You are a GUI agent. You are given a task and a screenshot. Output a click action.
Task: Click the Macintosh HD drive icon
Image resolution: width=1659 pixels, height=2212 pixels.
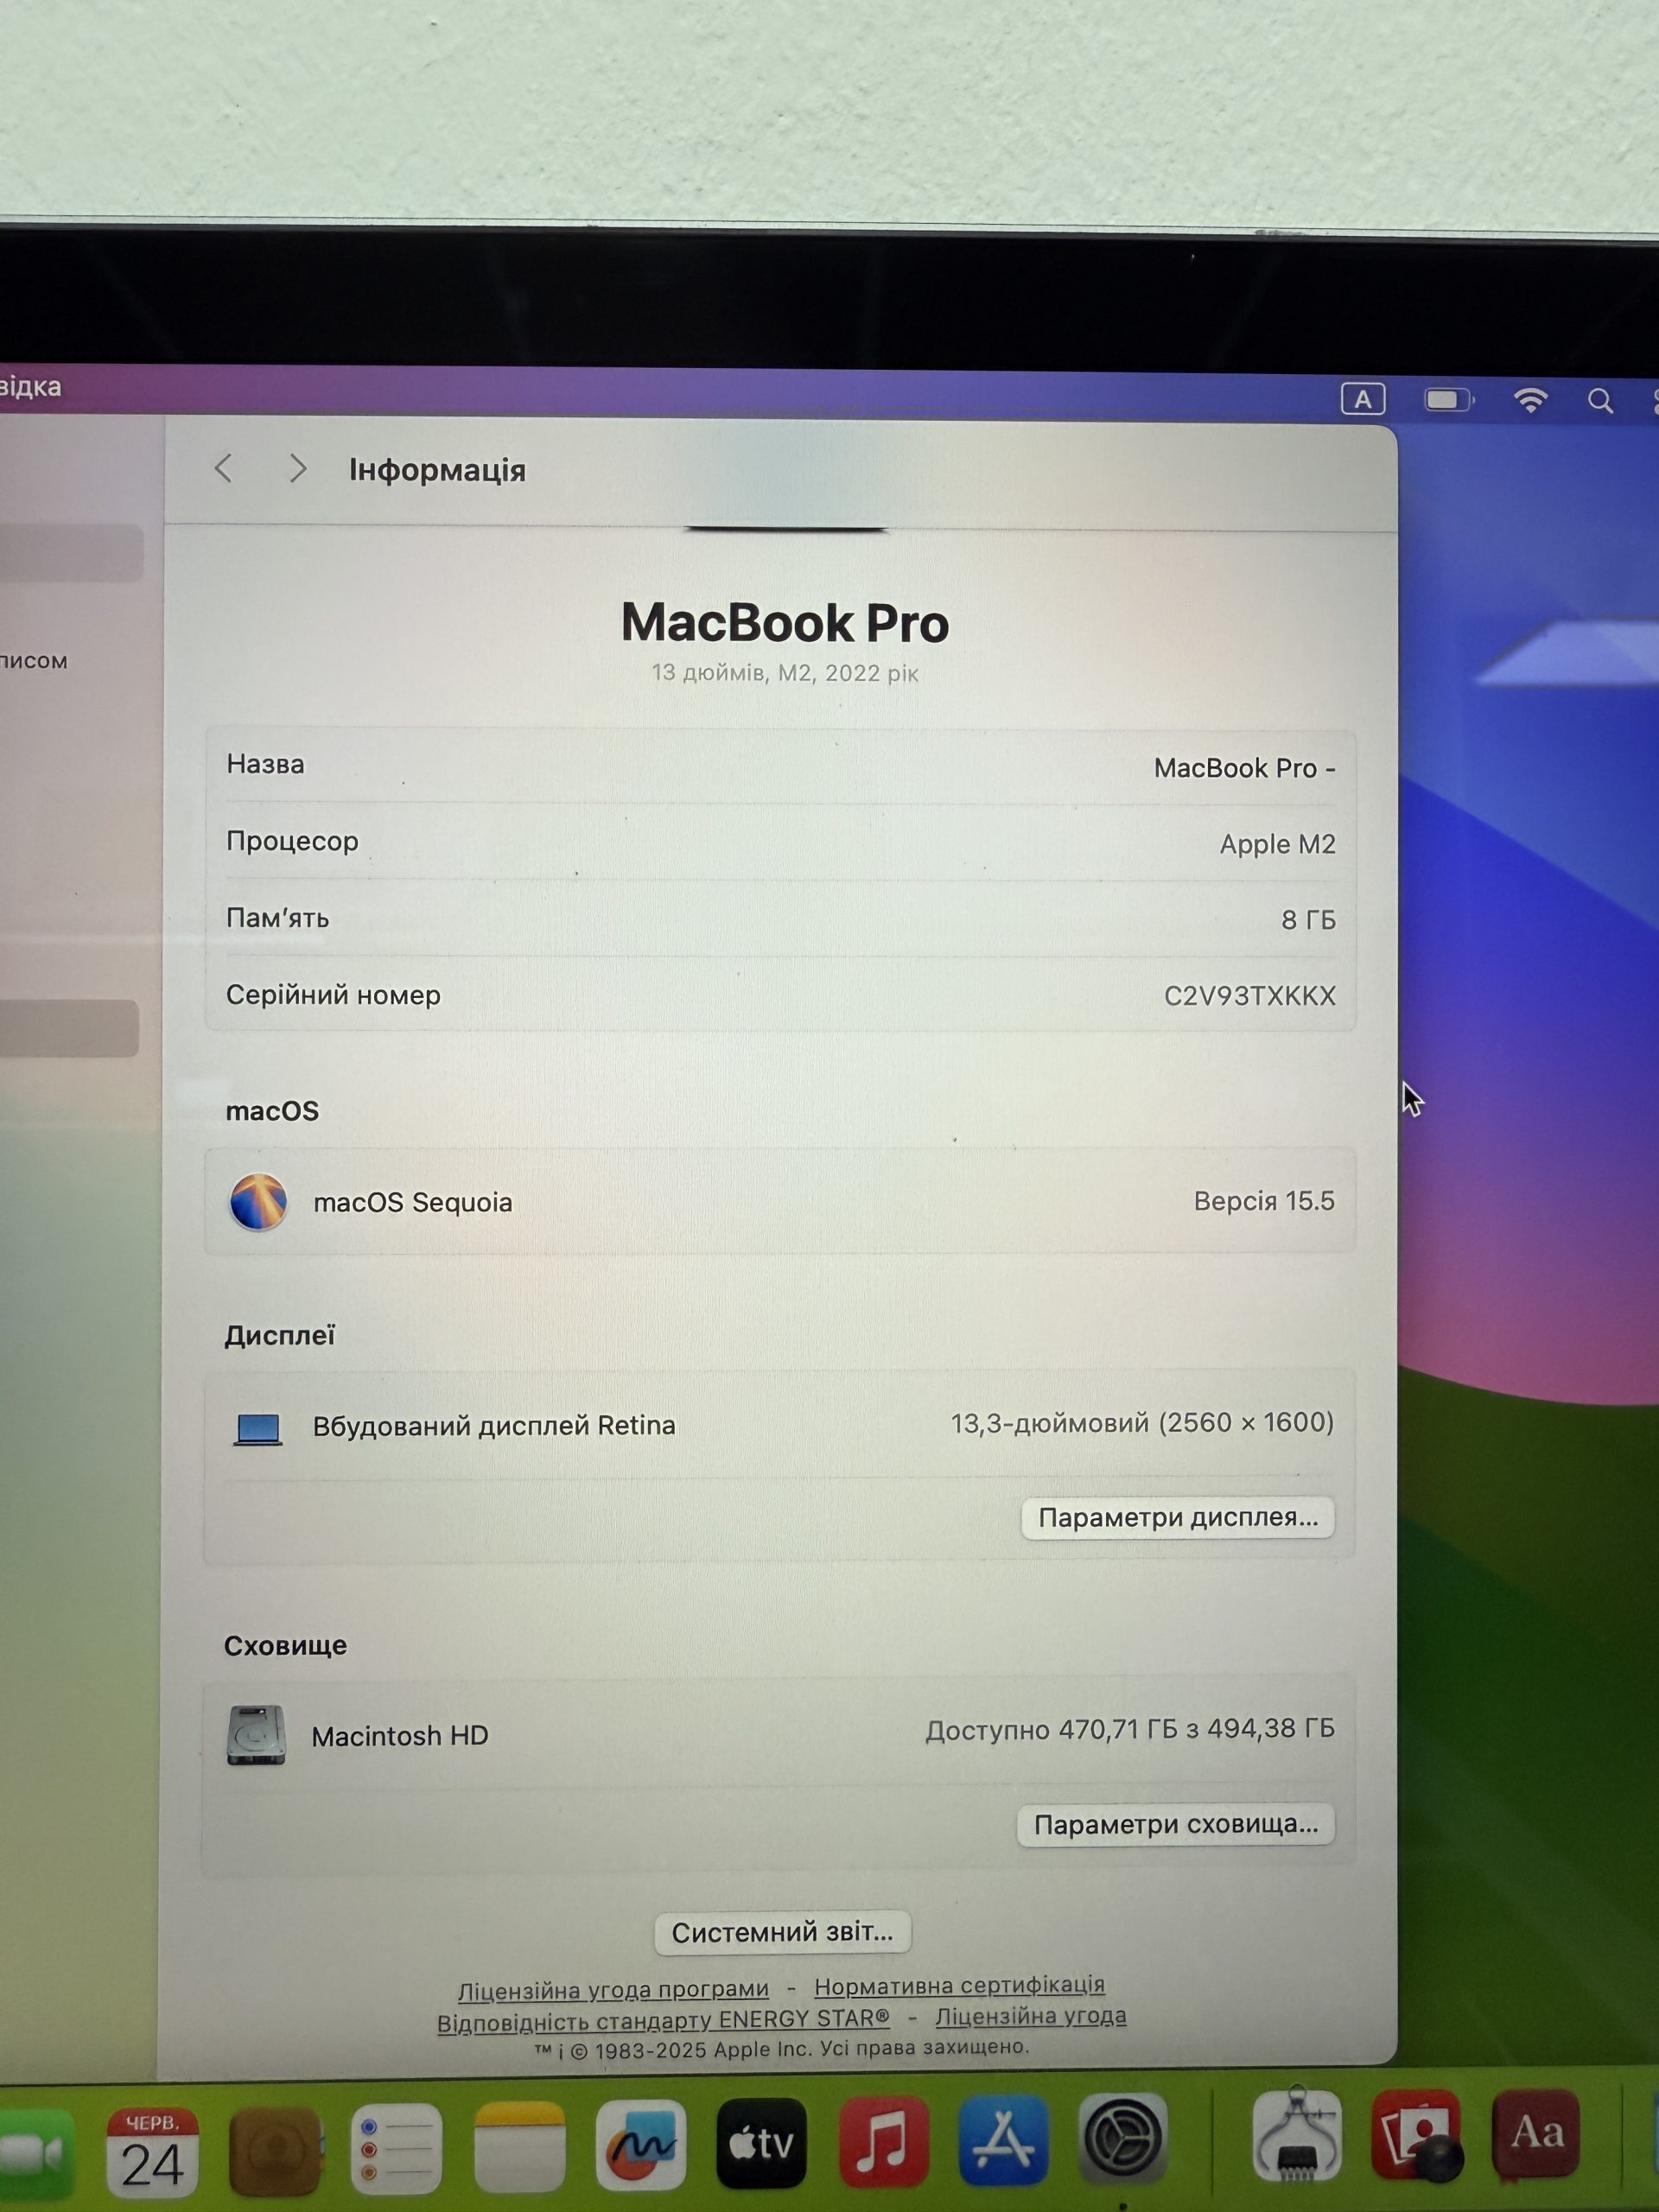point(256,1735)
